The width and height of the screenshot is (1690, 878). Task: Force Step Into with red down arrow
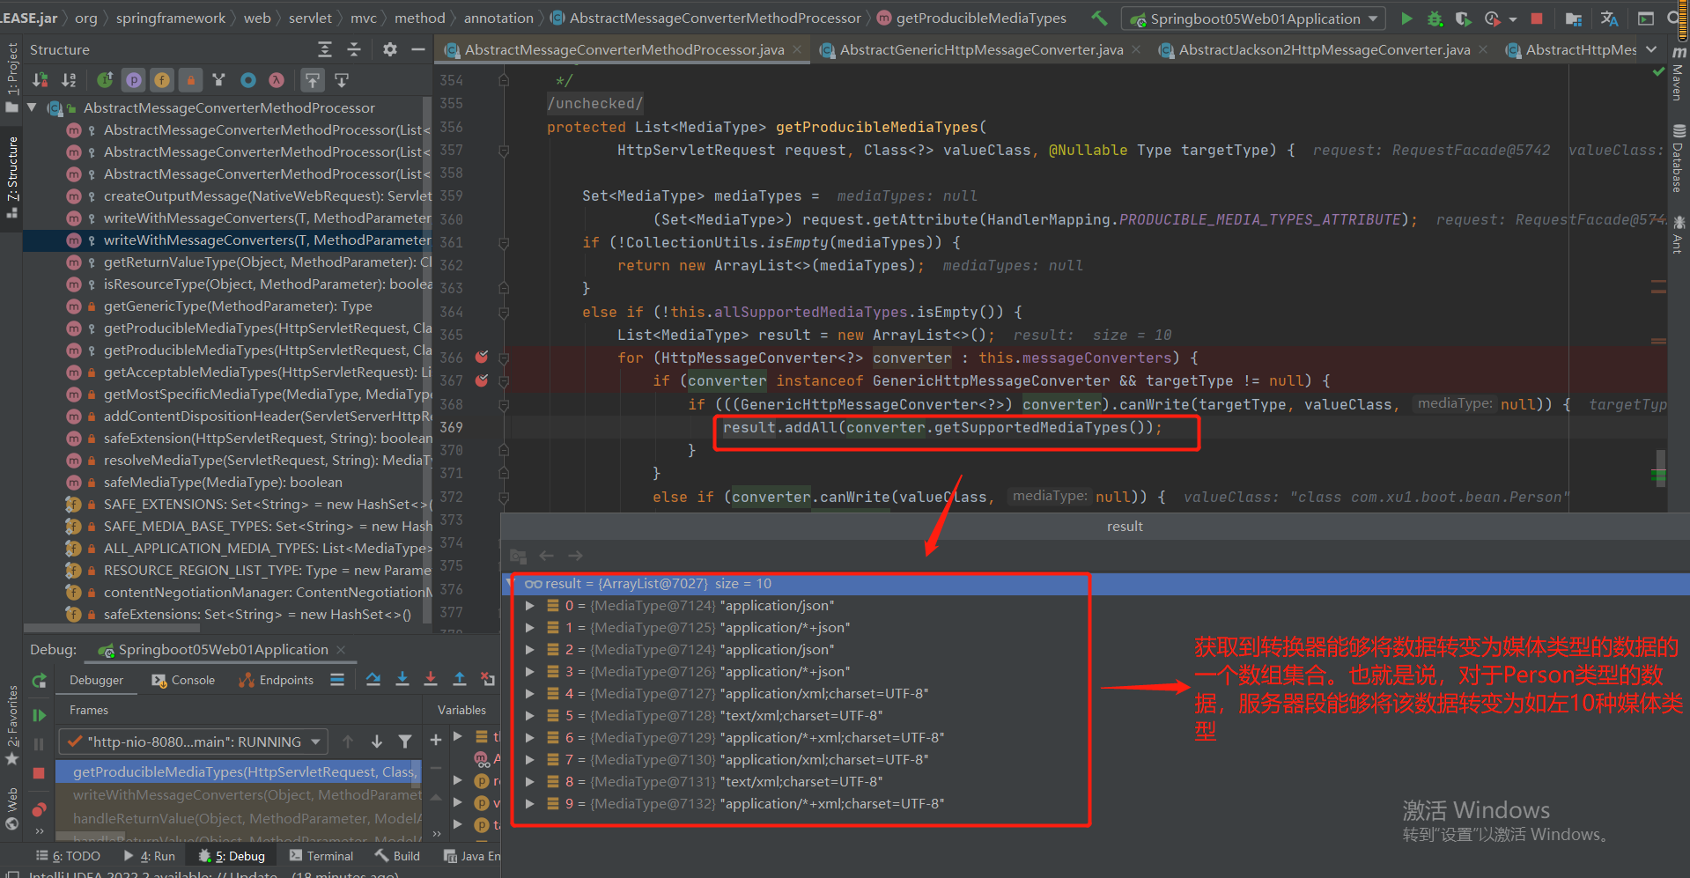[x=431, y=679]
